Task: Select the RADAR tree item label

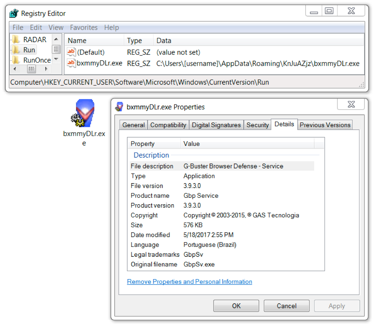Action: click(35, 40)
